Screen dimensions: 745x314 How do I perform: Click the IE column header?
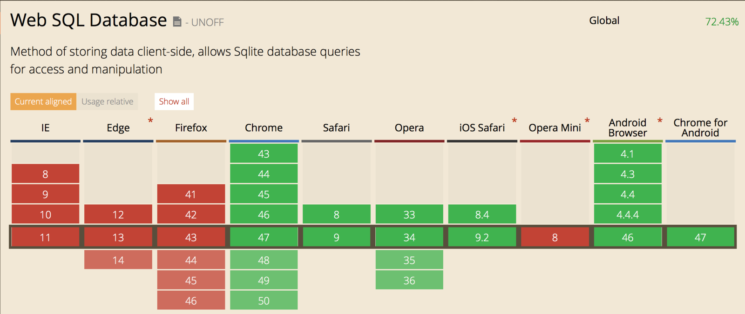coord(45,128)
